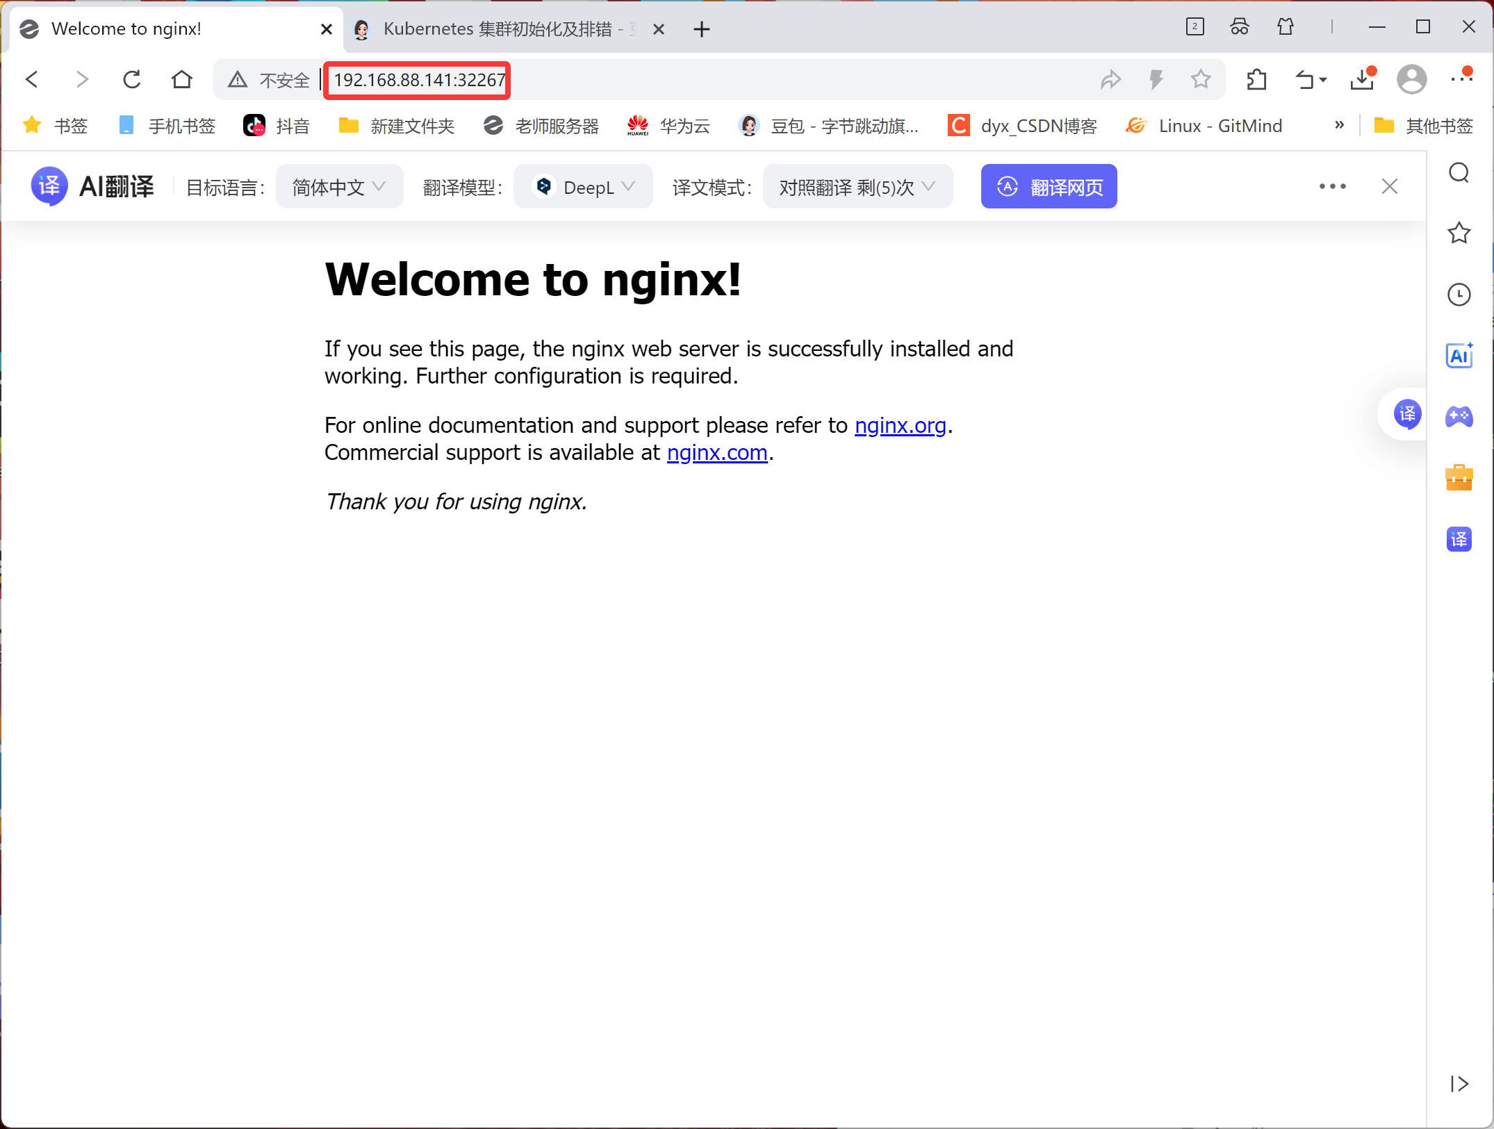Expand DeepL translation model dropdown
The width and height of the screenshot is (1494, 1129).
[583, 187]
